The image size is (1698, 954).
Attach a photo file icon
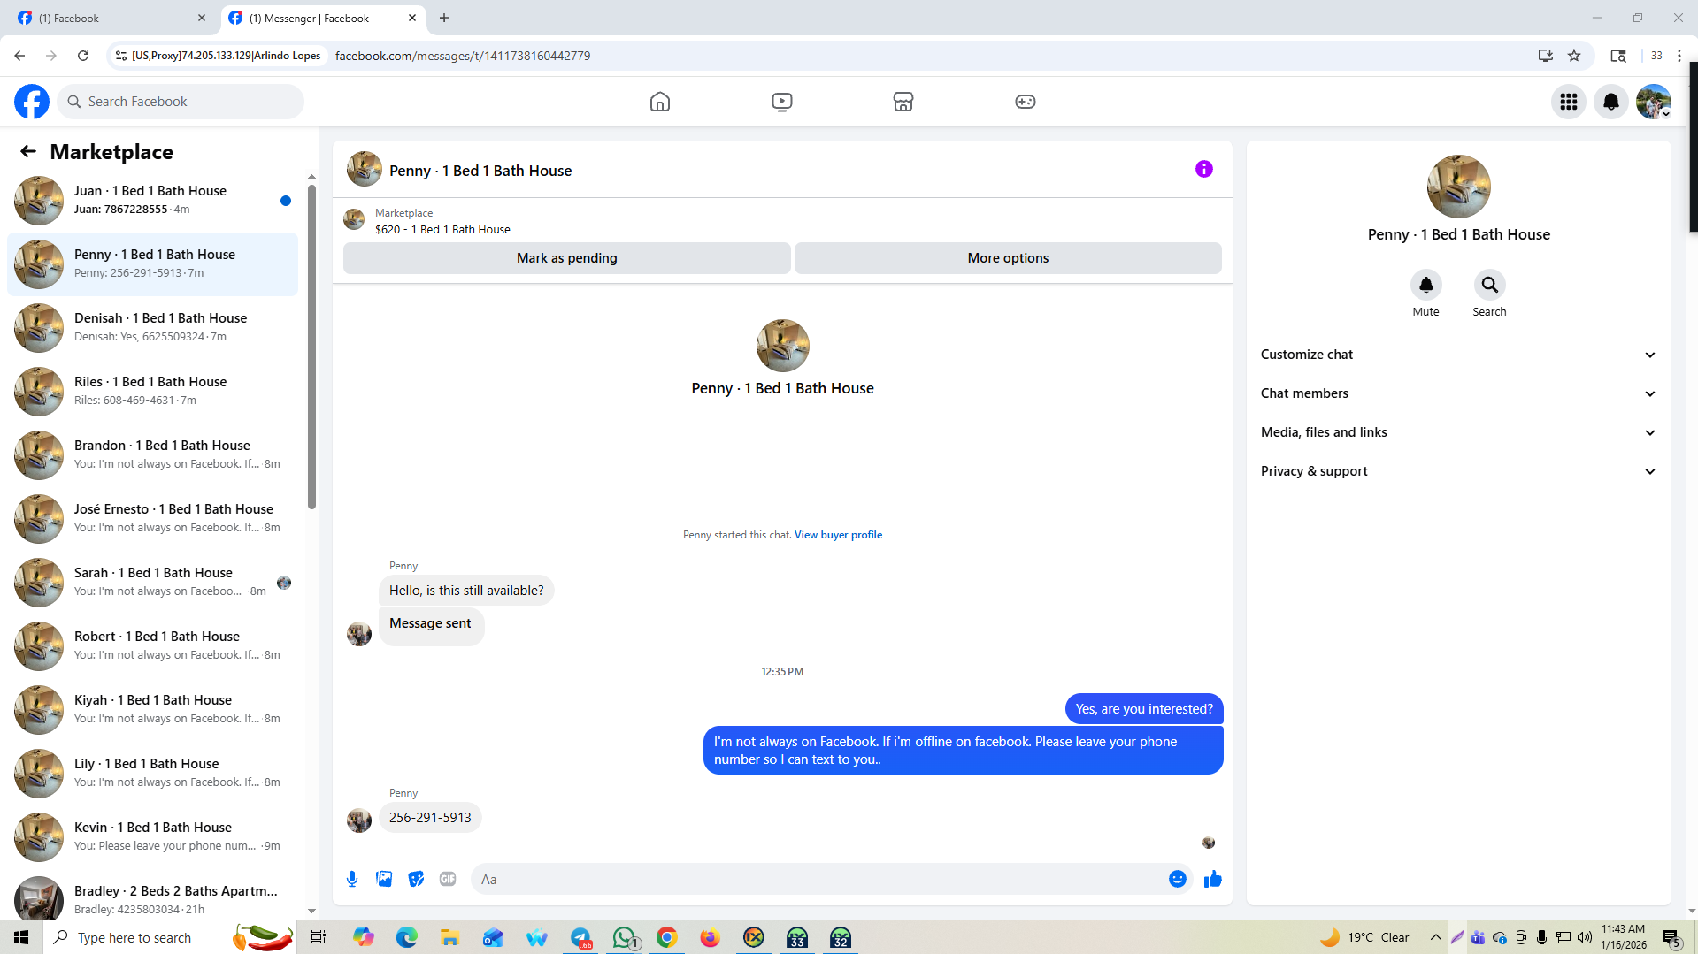tap(384, 879)
